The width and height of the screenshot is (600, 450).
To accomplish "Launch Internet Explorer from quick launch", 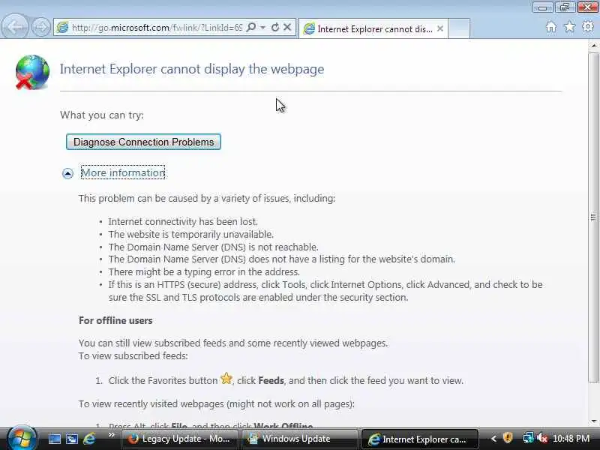I will pos(89,439).
